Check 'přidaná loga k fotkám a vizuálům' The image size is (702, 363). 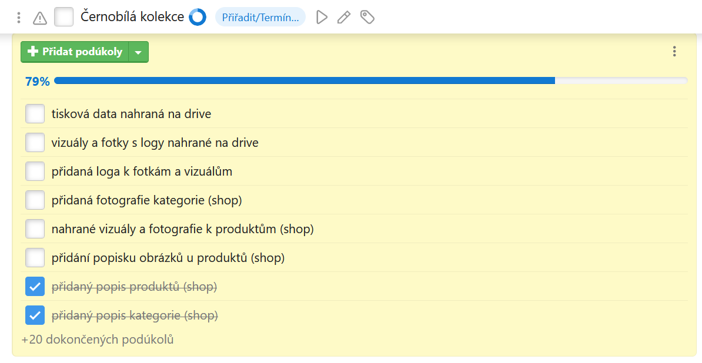(x=35, y=171)
